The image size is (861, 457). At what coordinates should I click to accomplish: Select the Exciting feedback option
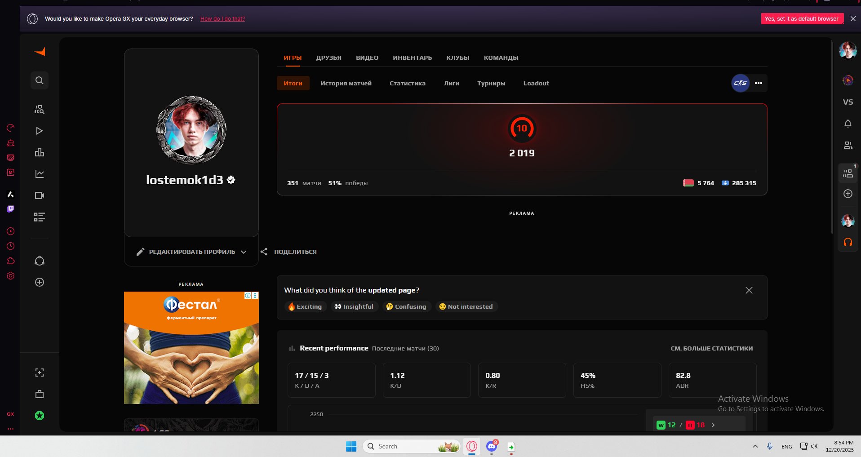305,306
